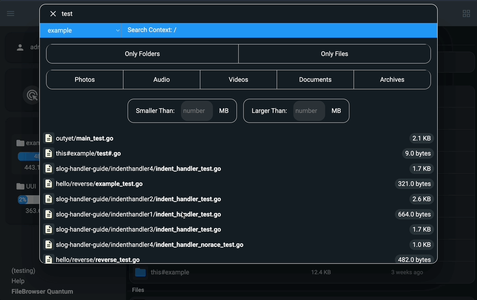Enable the Only Folders filter
477x300 pixels.
142,54
